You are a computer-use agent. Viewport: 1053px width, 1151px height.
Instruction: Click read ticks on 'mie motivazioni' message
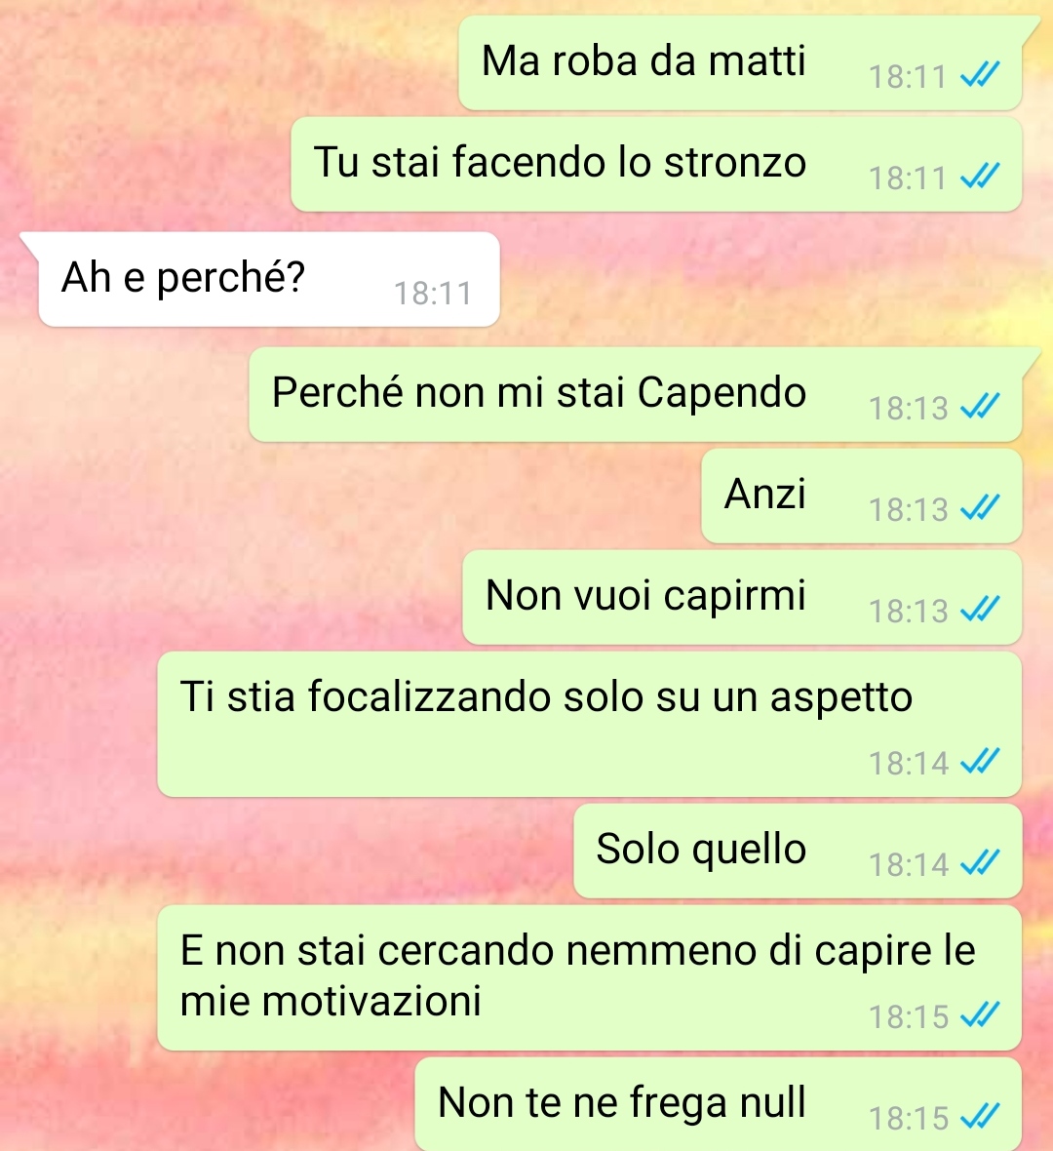point(980,1015)
